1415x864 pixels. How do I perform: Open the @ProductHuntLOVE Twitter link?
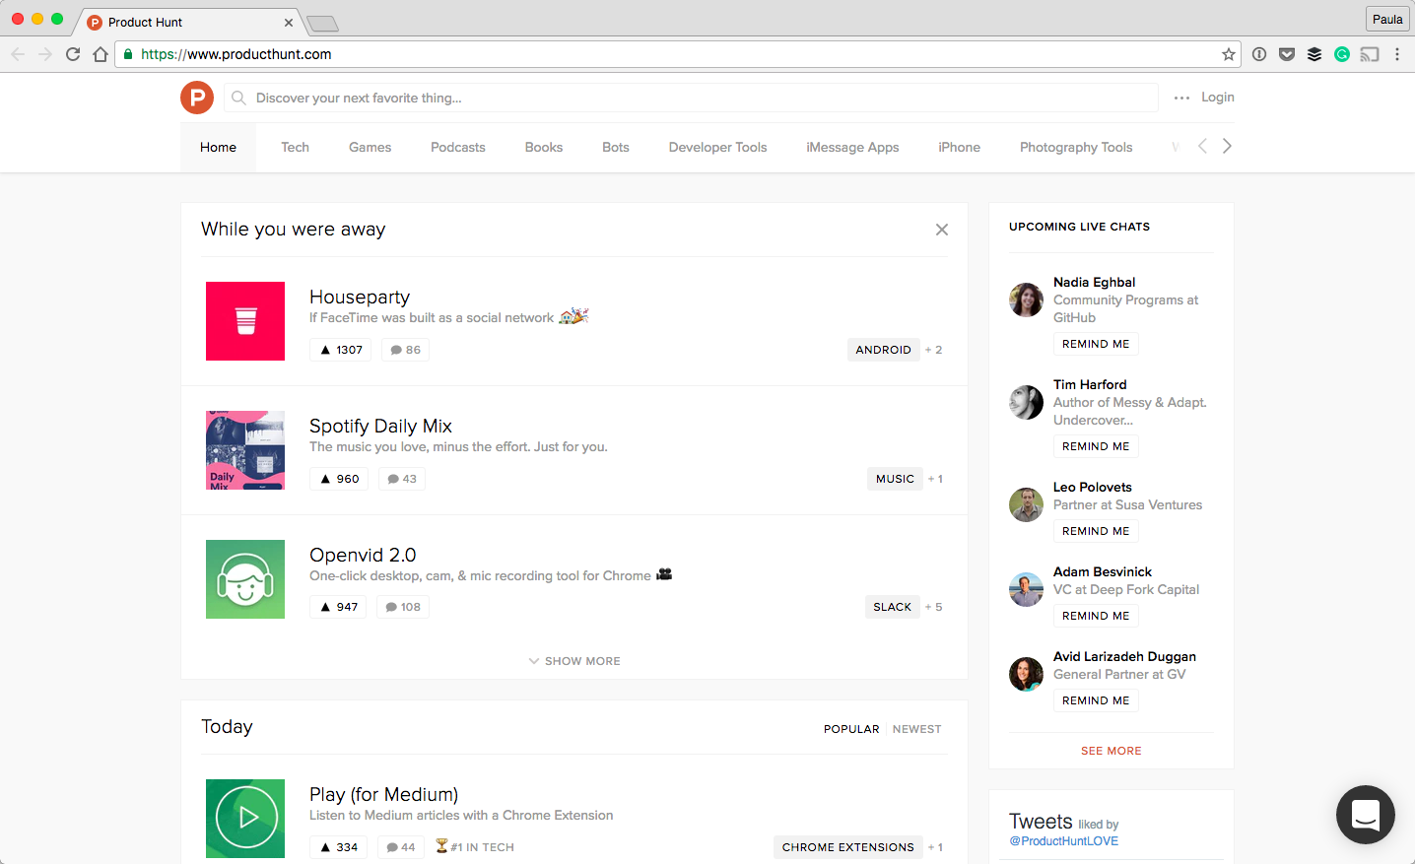point(1064,841)
